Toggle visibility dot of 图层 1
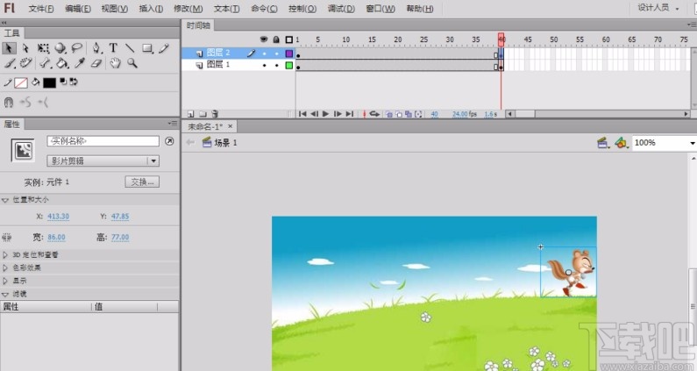The height and width of the screenshot is (371, 697). click(x=265, y=66)
